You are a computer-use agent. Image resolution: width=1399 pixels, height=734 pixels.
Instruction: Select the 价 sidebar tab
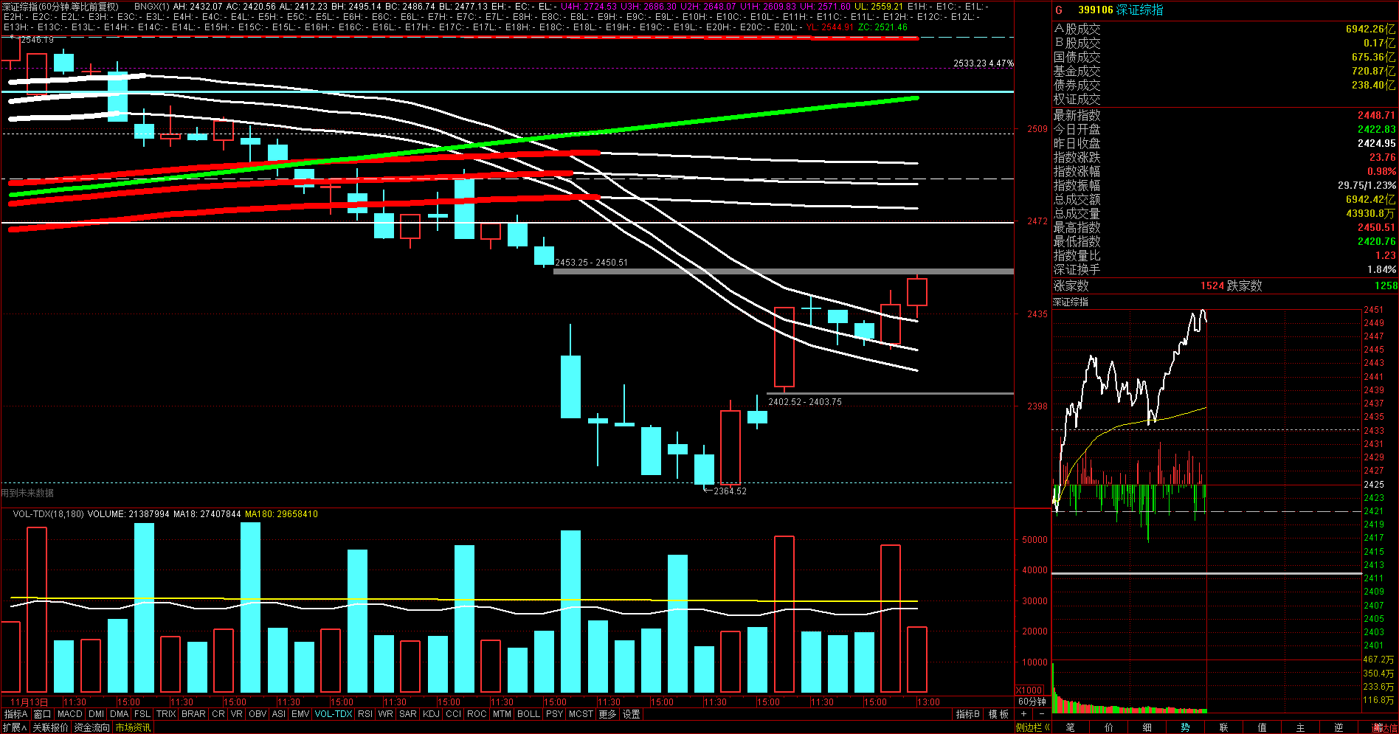point(1109,727)
